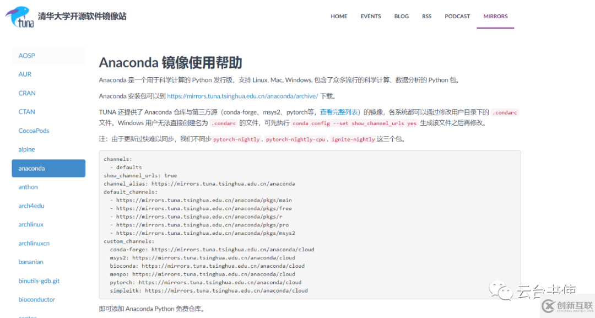Open the 查看完整列表 link

(339, 112)
